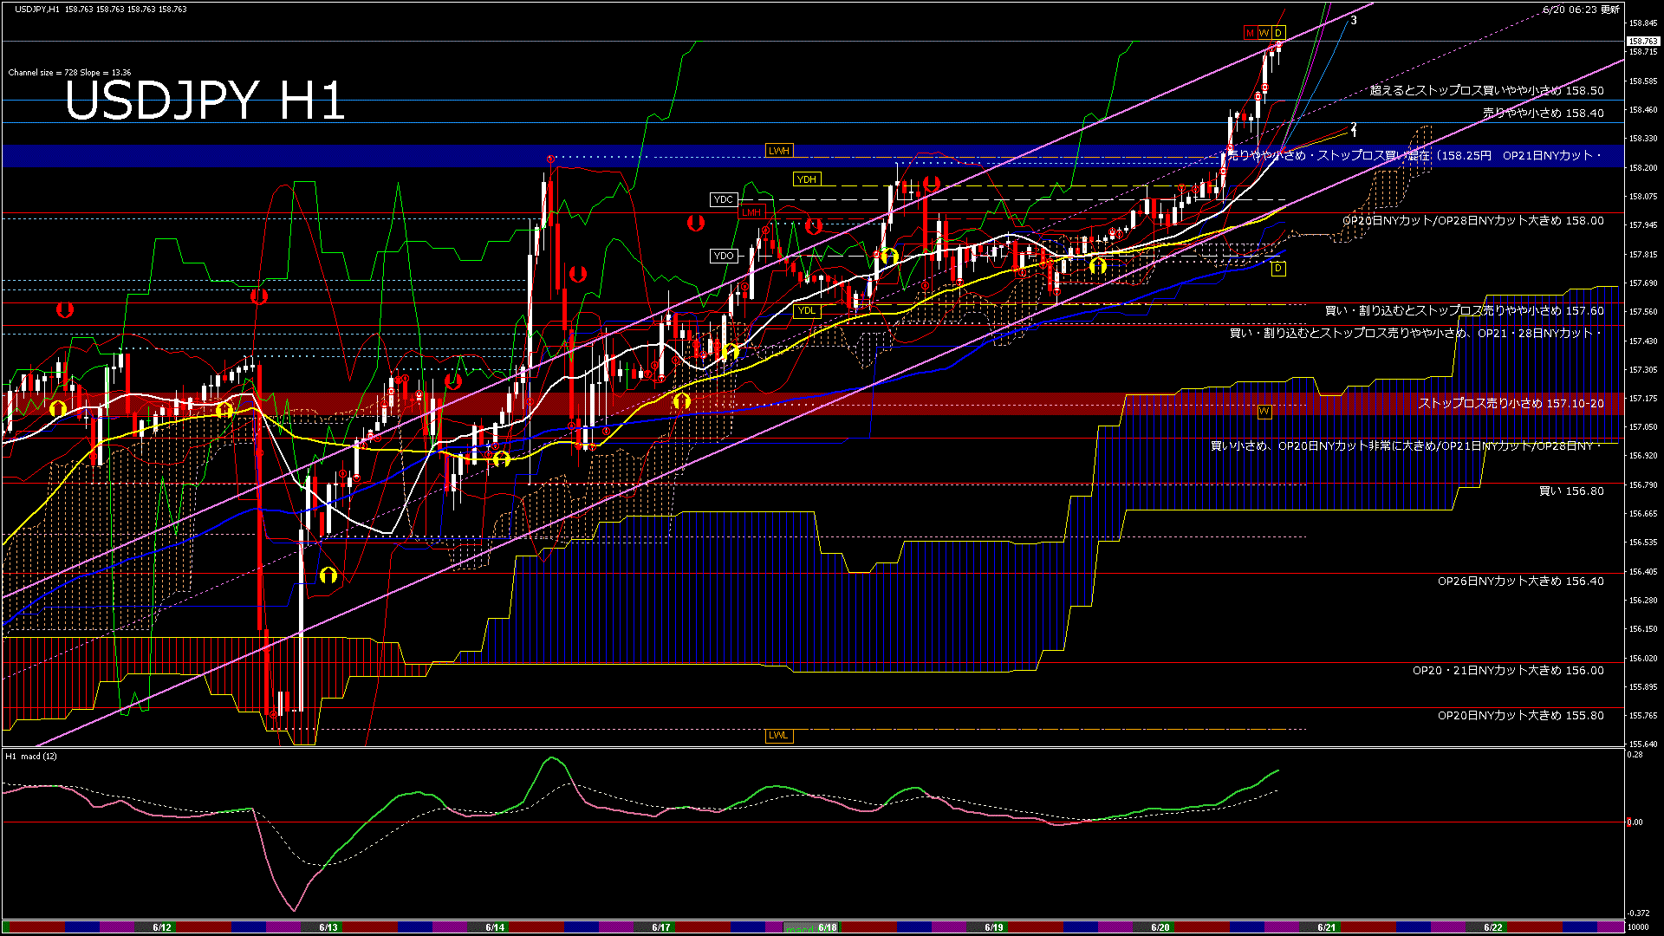Click the 'H1 macd (12)' indicator label
The height and width of the screenshot is (936, 1664).
click(31, 757)
